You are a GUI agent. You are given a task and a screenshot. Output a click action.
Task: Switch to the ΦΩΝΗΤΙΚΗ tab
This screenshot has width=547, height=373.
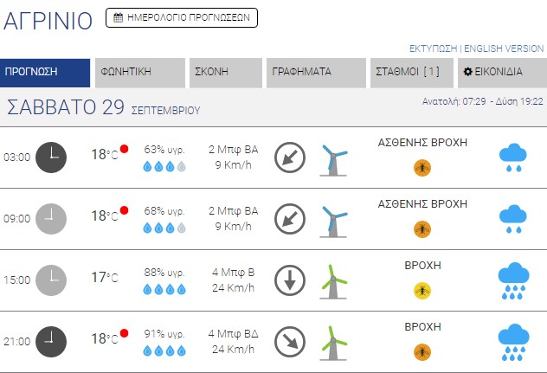140,73
